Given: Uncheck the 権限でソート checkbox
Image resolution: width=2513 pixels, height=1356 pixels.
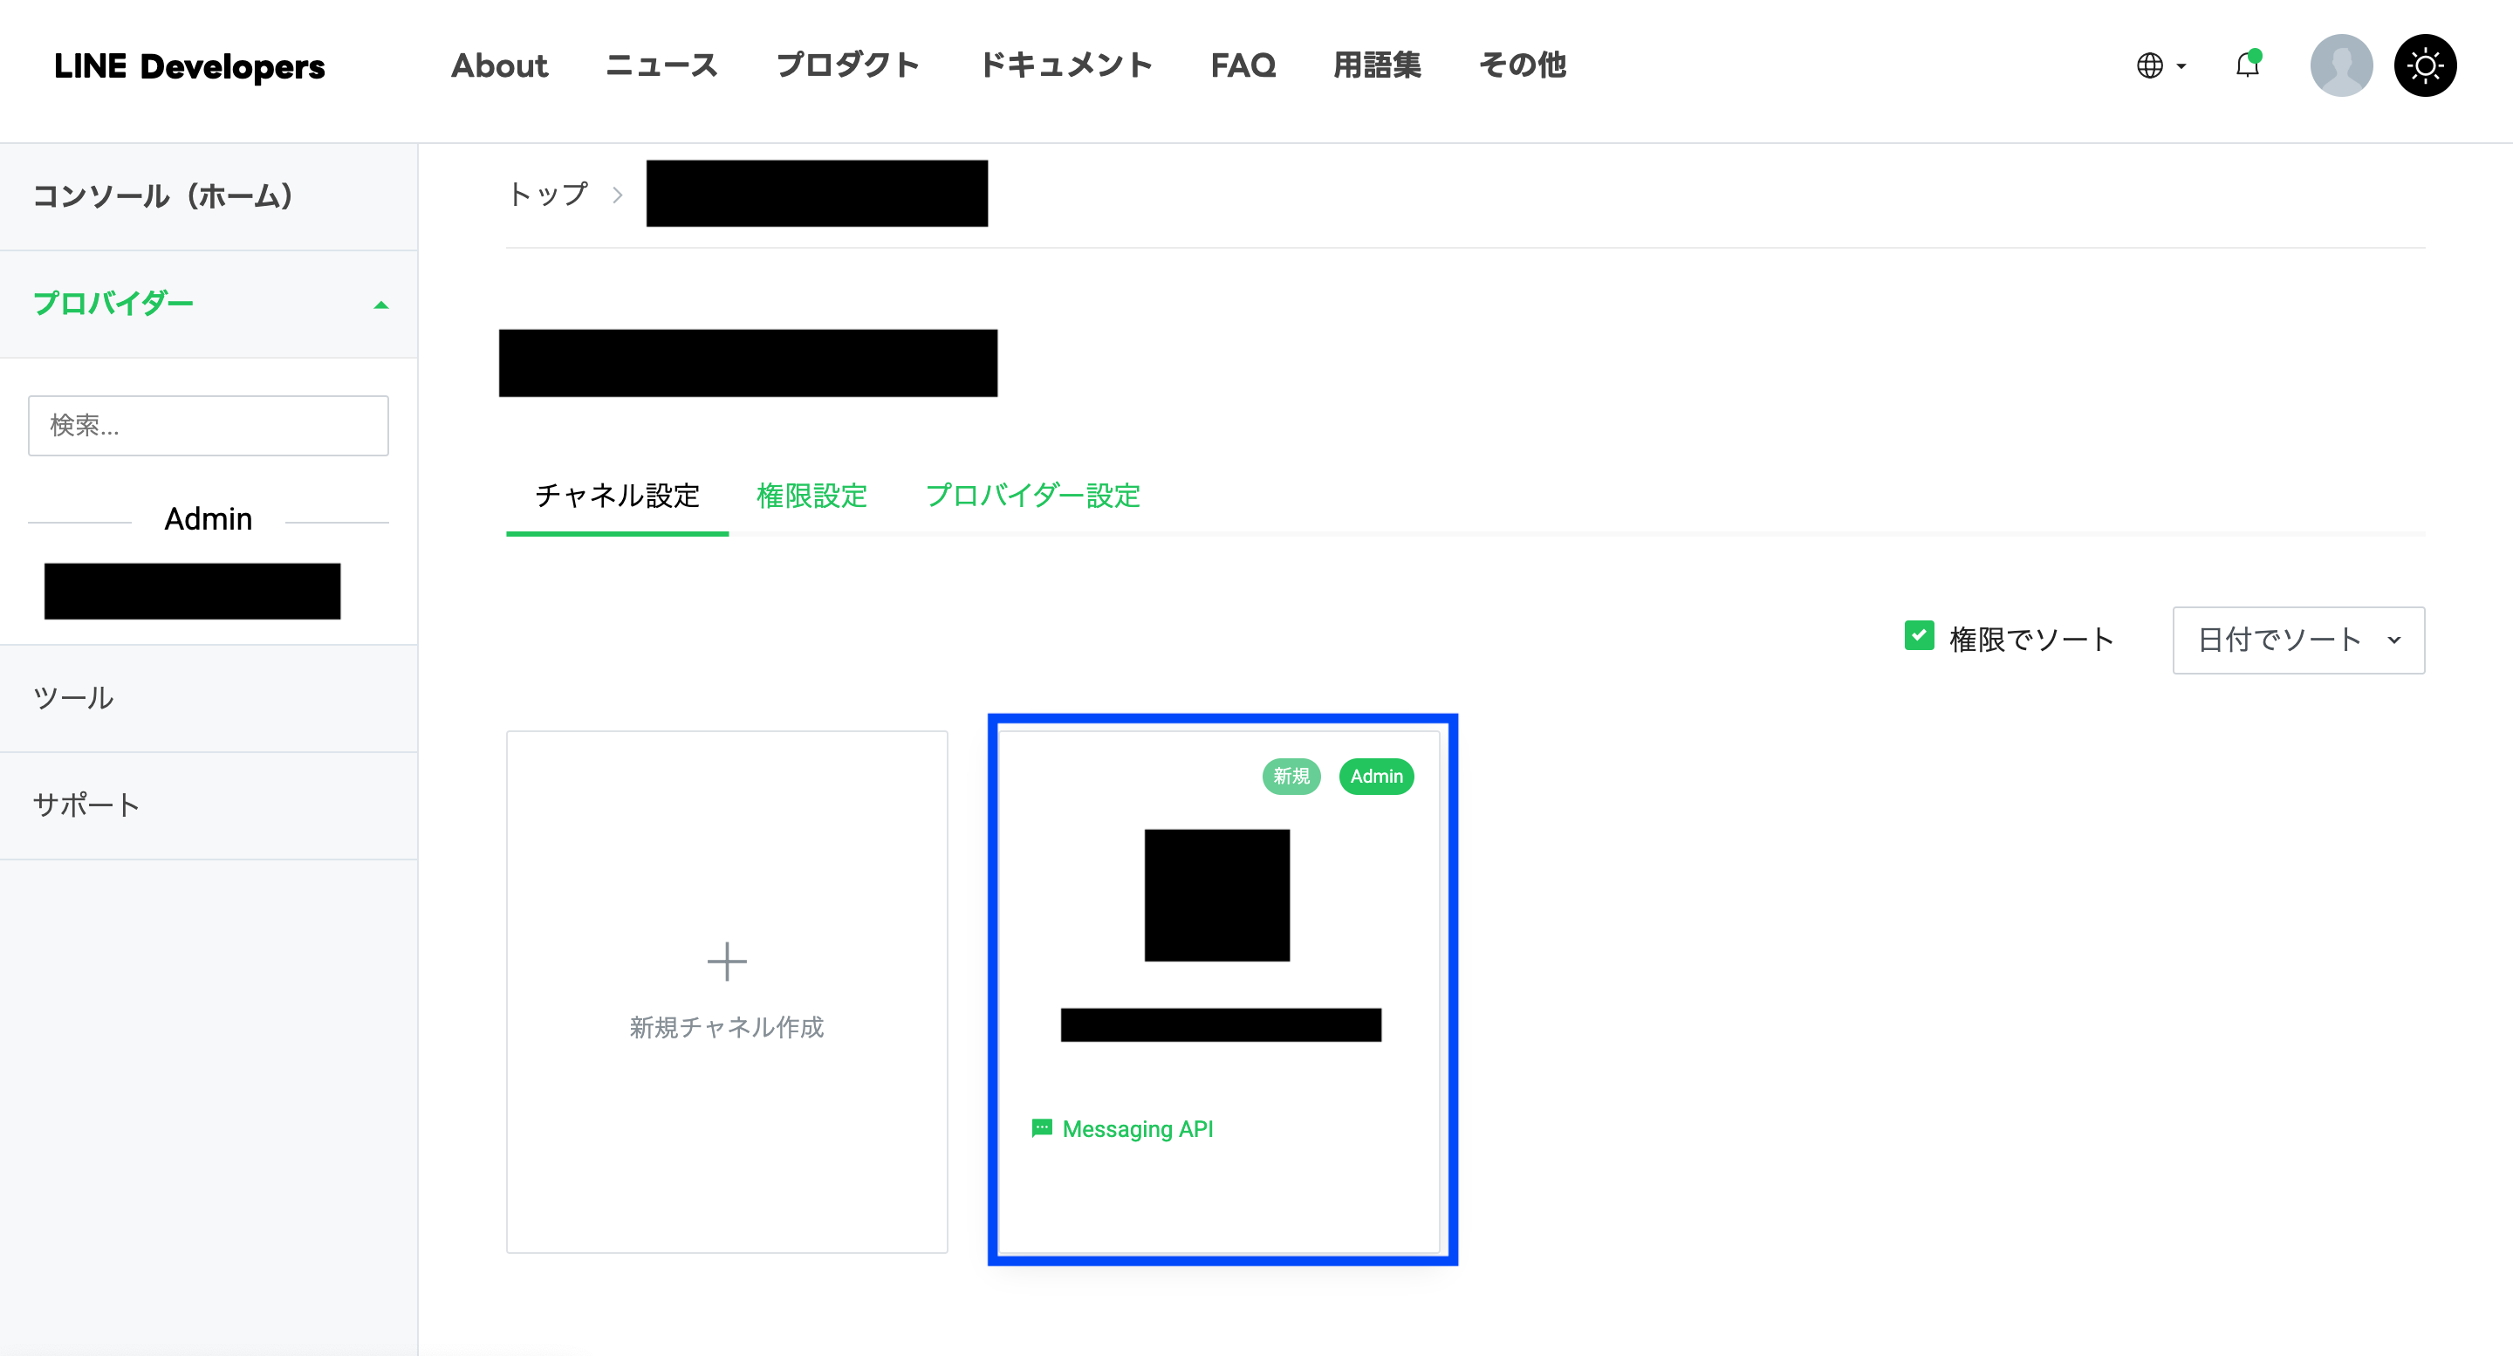Looking at the screenshot, I should click(x=1919, y=636).
